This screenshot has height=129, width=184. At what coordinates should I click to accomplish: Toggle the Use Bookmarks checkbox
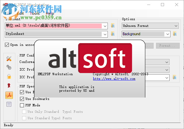click(22, 99)
